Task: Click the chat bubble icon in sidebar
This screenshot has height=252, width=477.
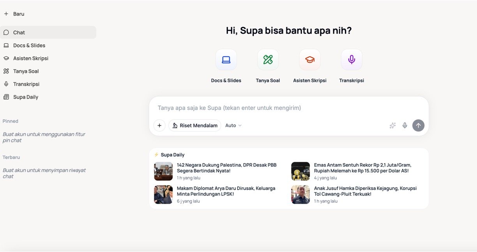Action: pos(6,32)
